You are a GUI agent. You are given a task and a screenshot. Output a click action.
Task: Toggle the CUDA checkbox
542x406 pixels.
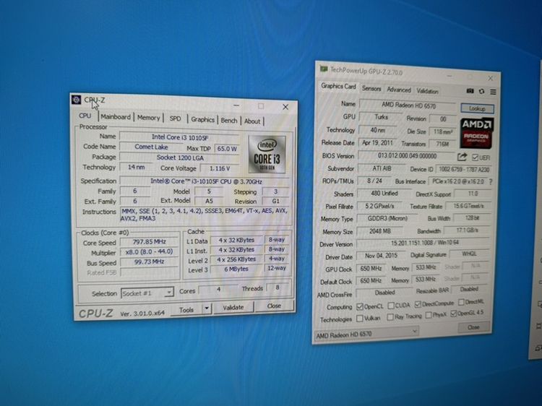pyautogui.click(x=391, y=306)
